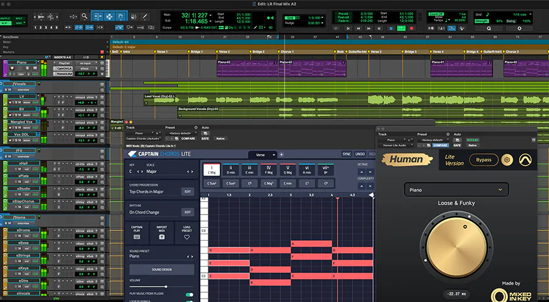This screenshot has width=549, height=302.
Task: Click the Load Preset heart icon
Action: pyautogui.click(x=186, y=237)
